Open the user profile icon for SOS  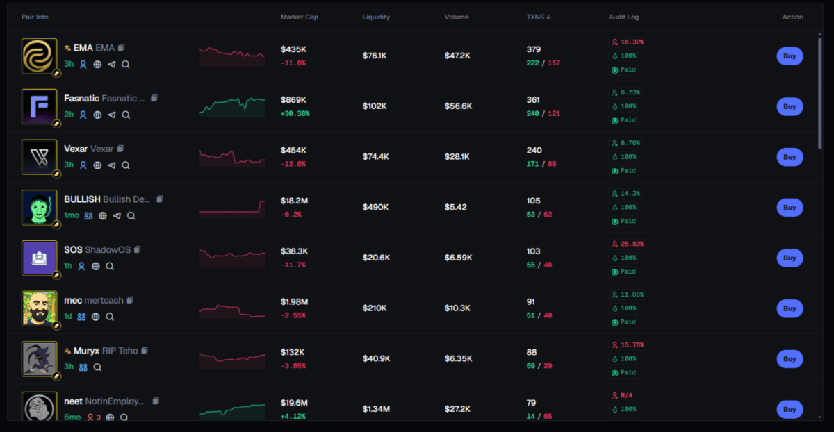tap(82, 266)
